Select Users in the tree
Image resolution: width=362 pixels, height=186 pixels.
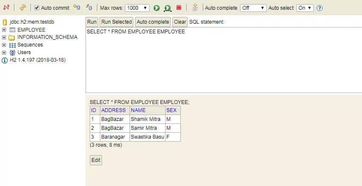pos(24,52)
